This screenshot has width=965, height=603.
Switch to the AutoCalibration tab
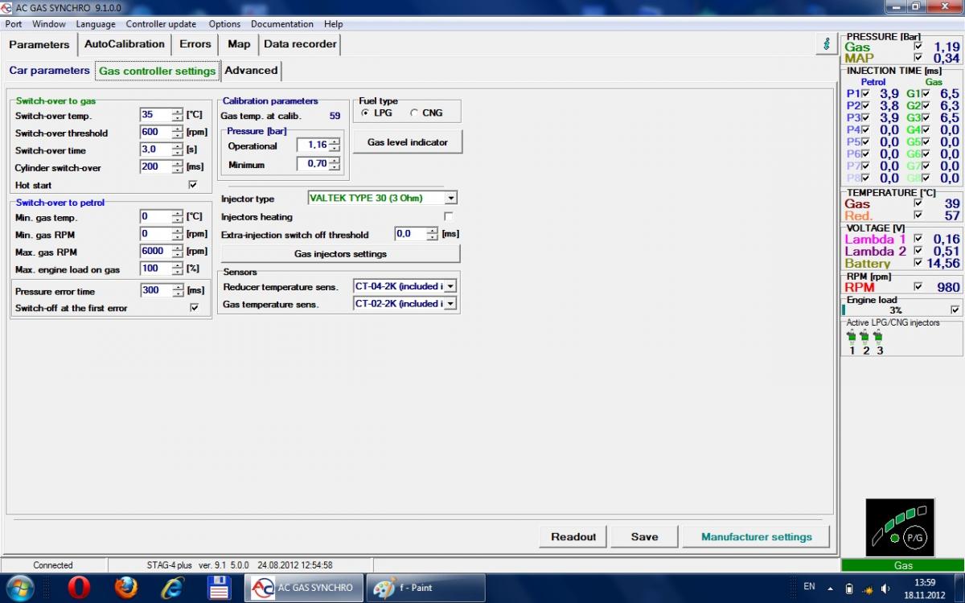[124, 44]
